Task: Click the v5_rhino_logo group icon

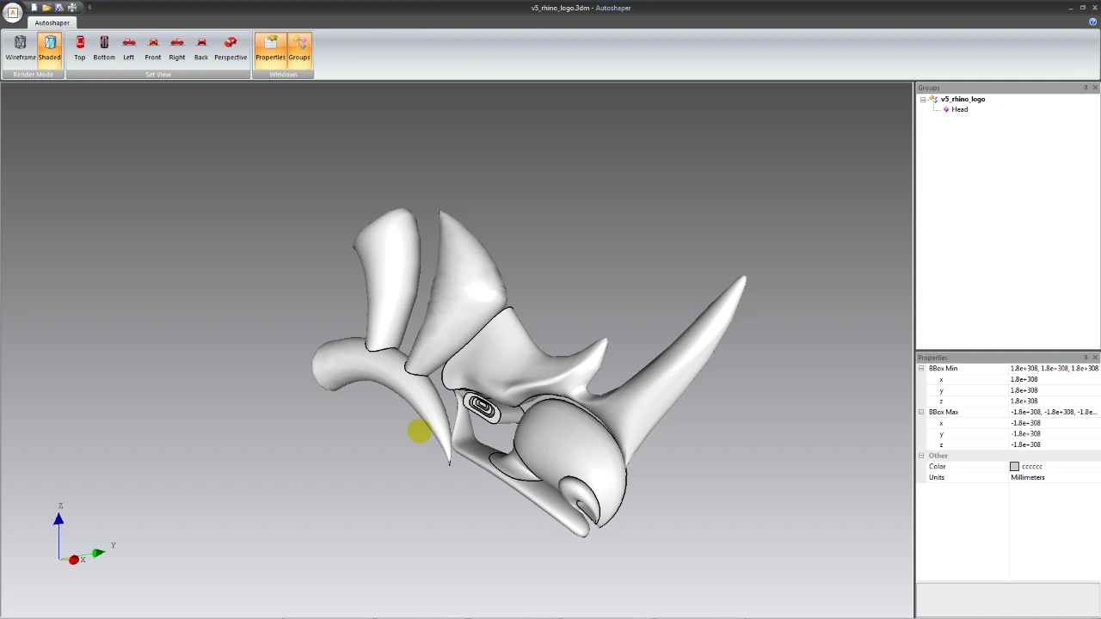Action: [933, 99]
